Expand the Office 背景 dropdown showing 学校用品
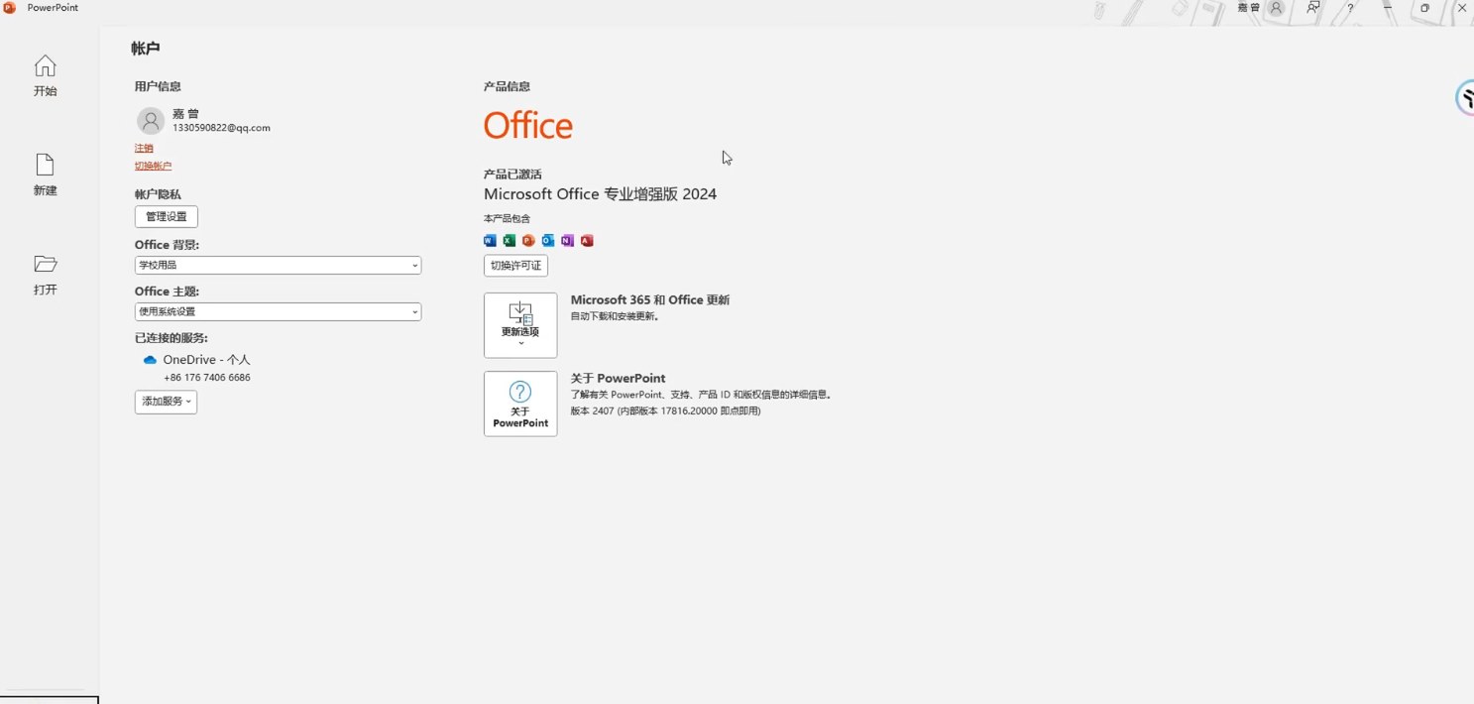 [x=278, y=265]
